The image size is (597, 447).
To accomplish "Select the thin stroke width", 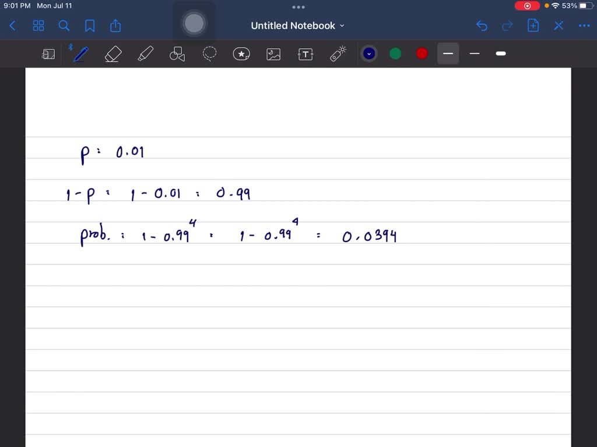I will coord(448,54).
